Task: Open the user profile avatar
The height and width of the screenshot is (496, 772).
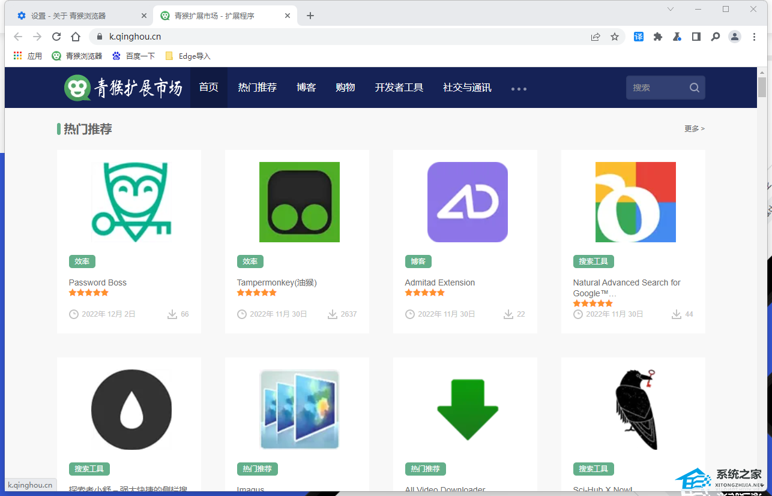Action: click(x=735, y=37)
